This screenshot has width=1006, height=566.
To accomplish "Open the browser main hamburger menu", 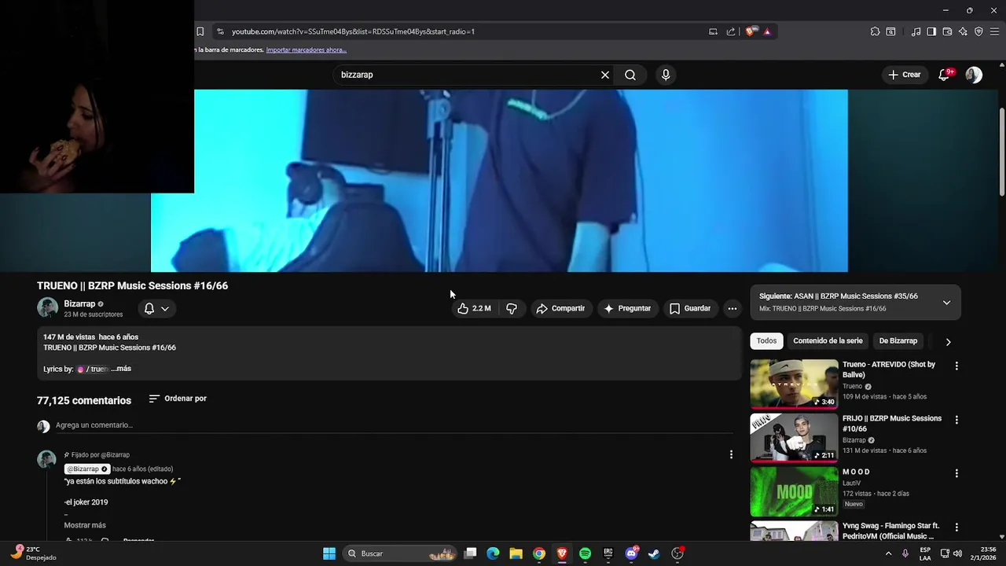I will [x=994, y=31].
